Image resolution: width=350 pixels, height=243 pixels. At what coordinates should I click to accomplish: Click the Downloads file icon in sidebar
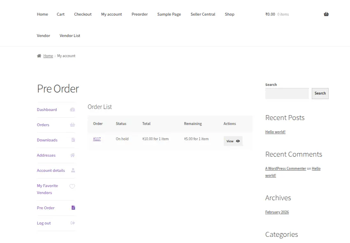(73, 140)
